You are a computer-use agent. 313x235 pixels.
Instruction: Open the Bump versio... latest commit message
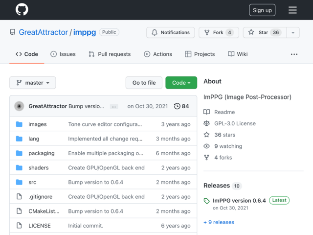tap(86, 106)
